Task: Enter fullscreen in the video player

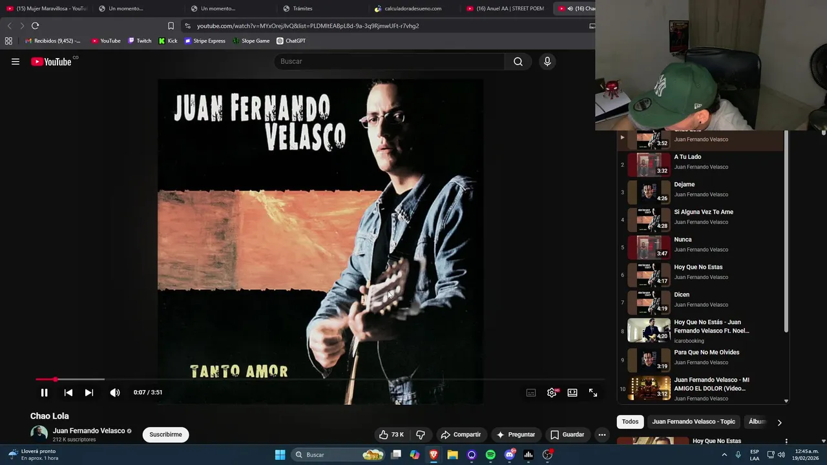Action: 593,393
